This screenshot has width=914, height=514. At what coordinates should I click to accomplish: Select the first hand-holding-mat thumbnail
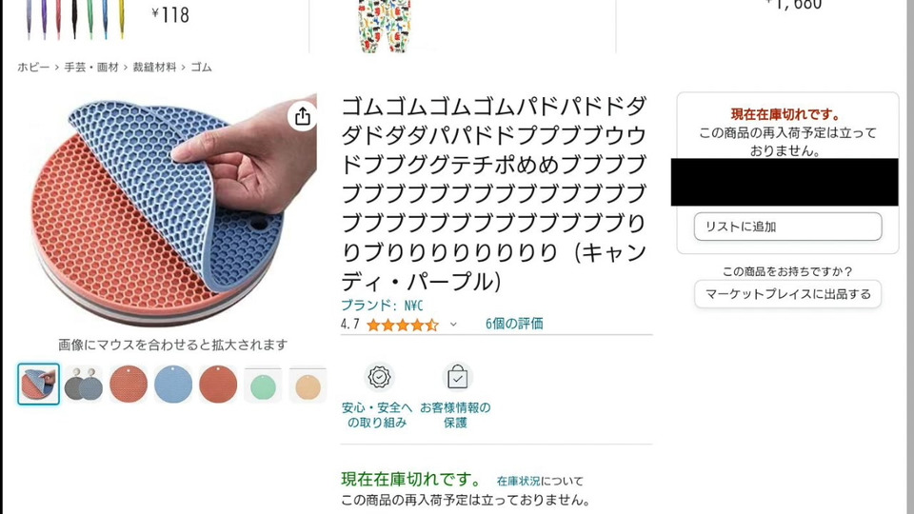(x=38, y=384)
